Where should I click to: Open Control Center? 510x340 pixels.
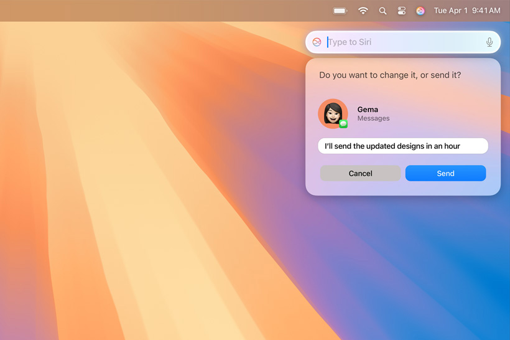click(401, 11)
